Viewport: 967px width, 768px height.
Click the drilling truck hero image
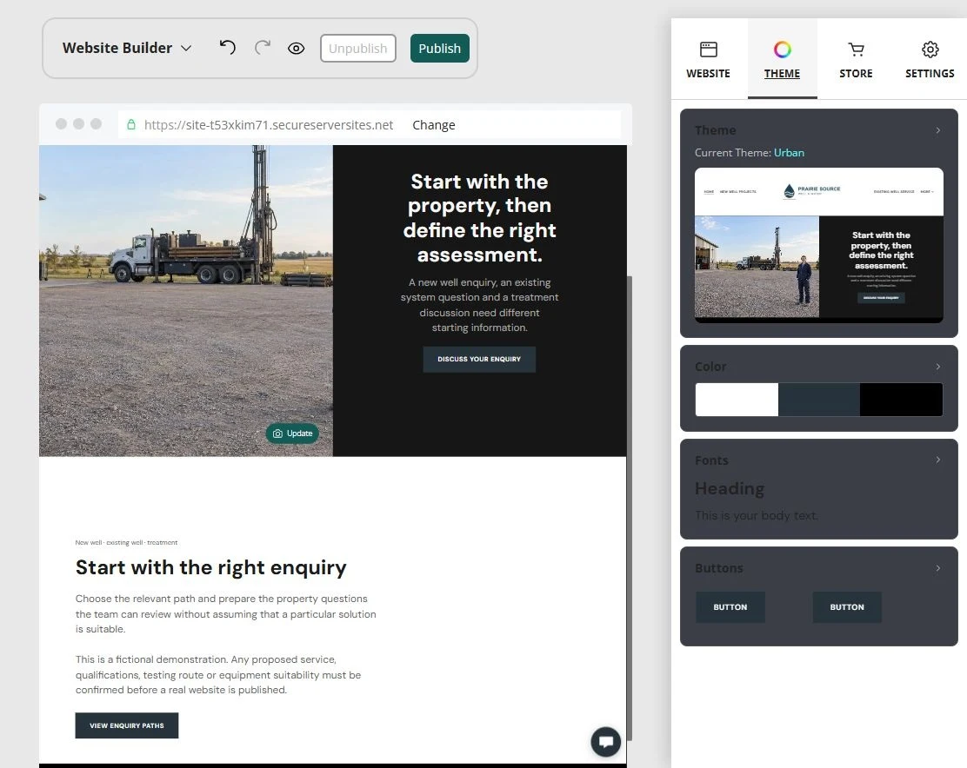pyautogui.click(x=185, y=301)
